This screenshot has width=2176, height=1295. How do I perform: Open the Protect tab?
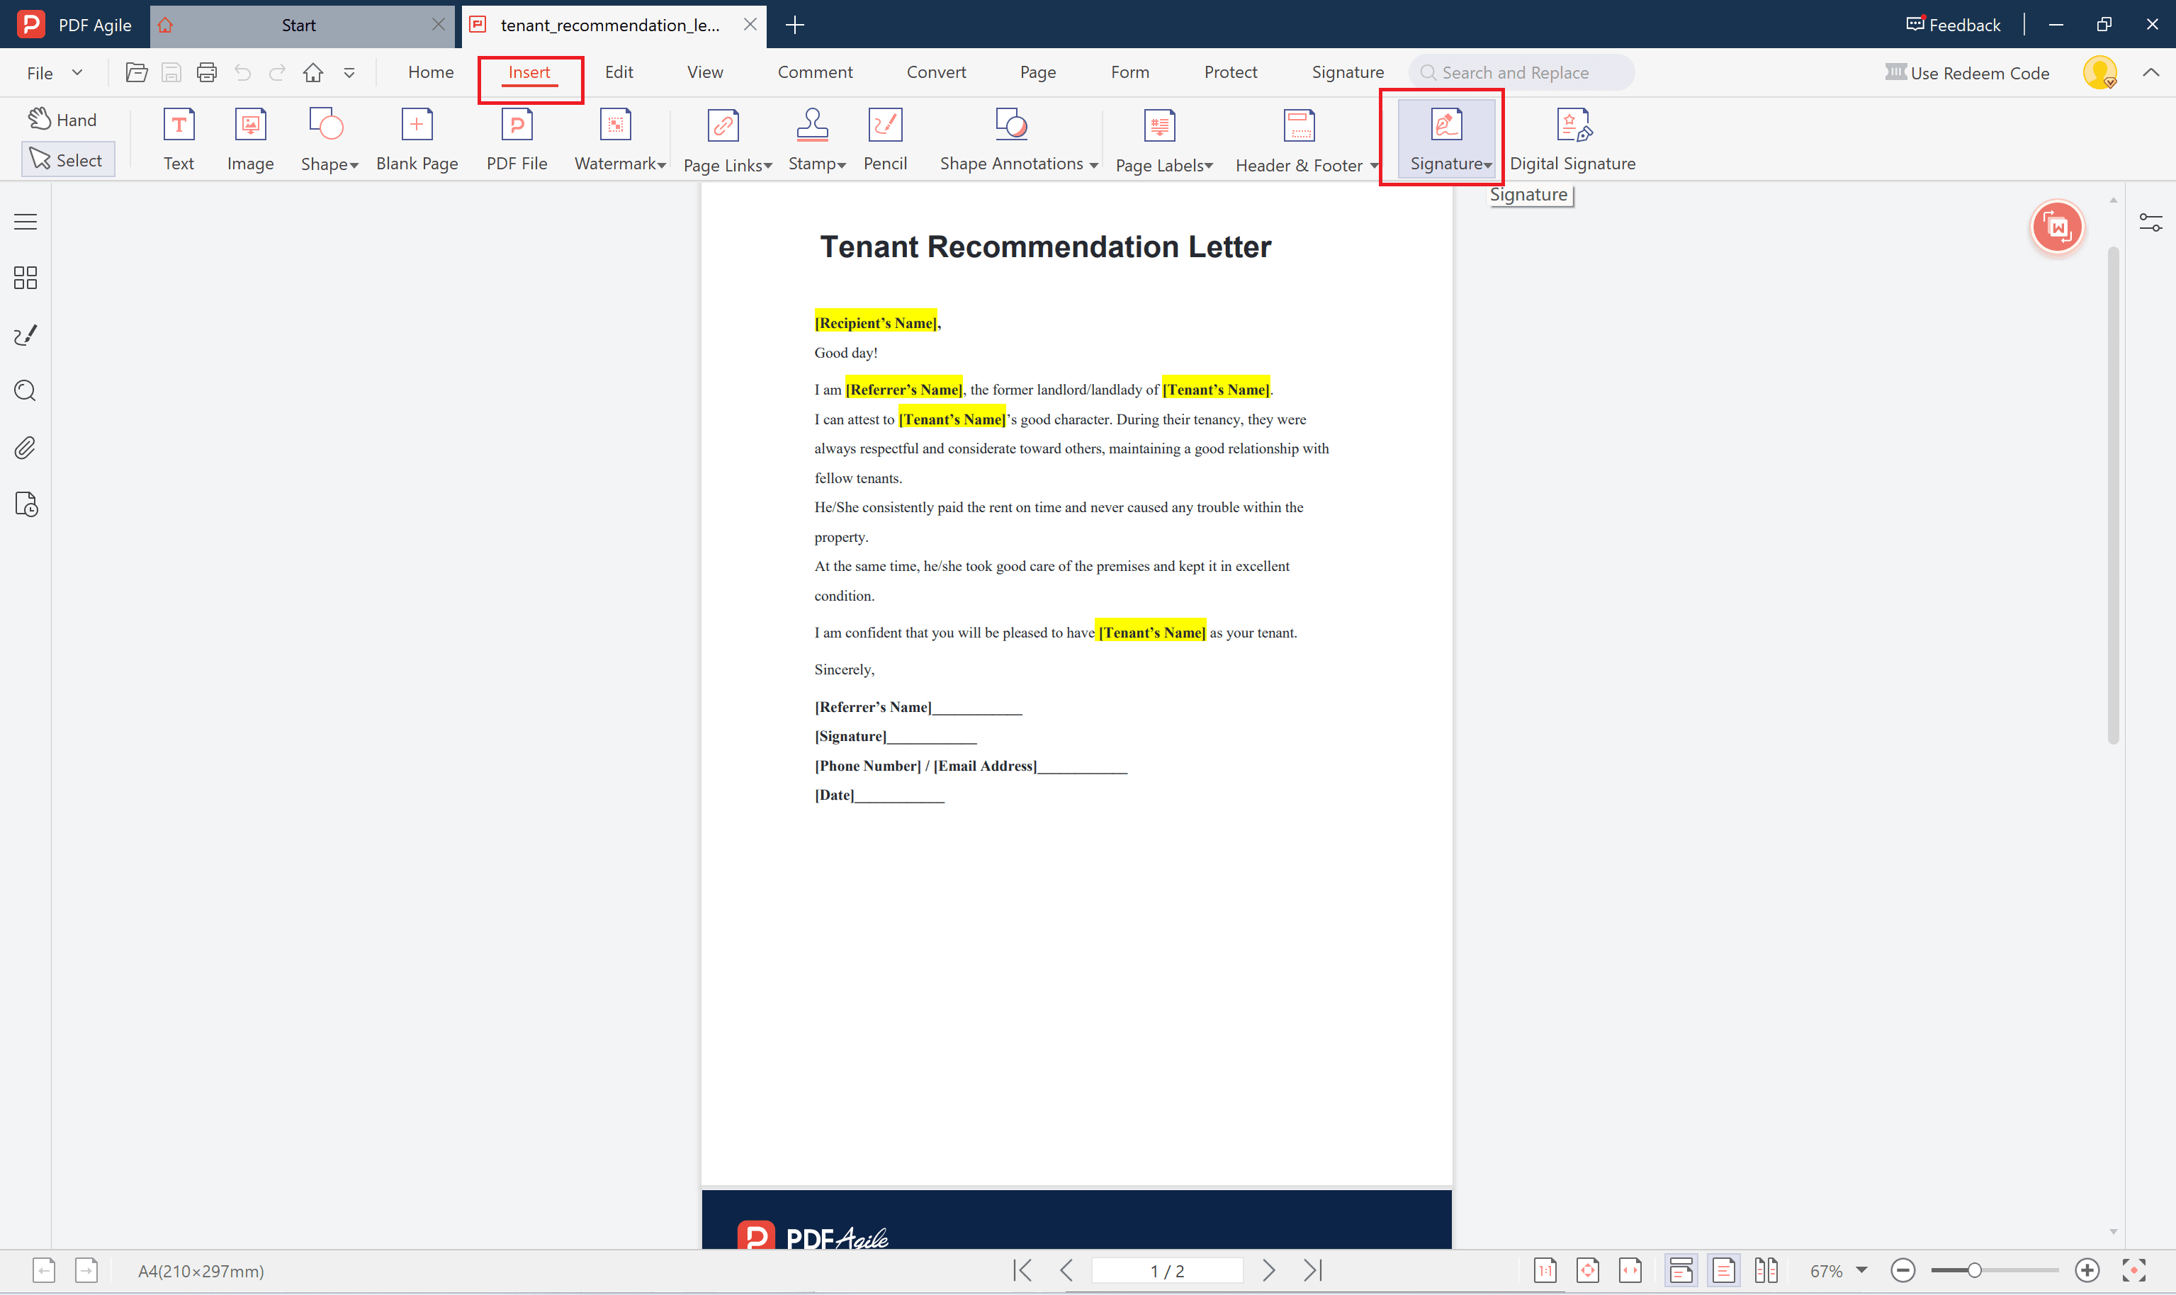click(x=1231, y=72)
